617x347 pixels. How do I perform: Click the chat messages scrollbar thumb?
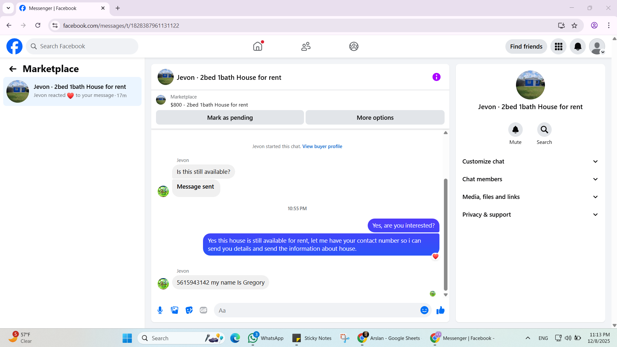coord(446,234)
